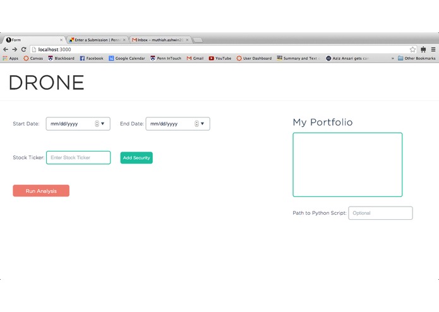Open the Other Bookmarks folder
The height and width of the screenshot is (312, 439).
[x=417, y=58]
